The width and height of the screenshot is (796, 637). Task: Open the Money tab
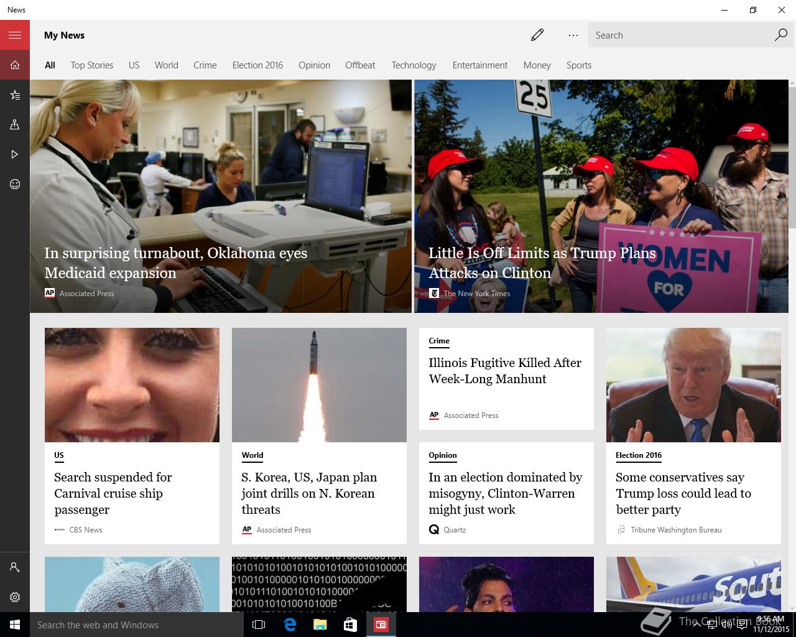point(537,65)
